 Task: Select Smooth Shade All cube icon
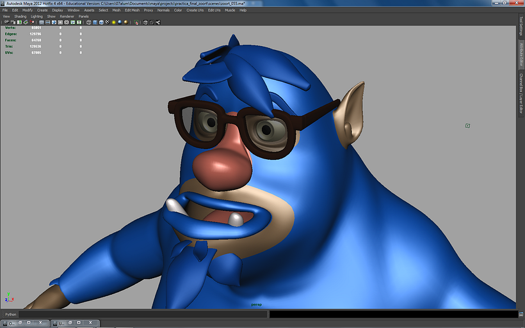(95, 22)
